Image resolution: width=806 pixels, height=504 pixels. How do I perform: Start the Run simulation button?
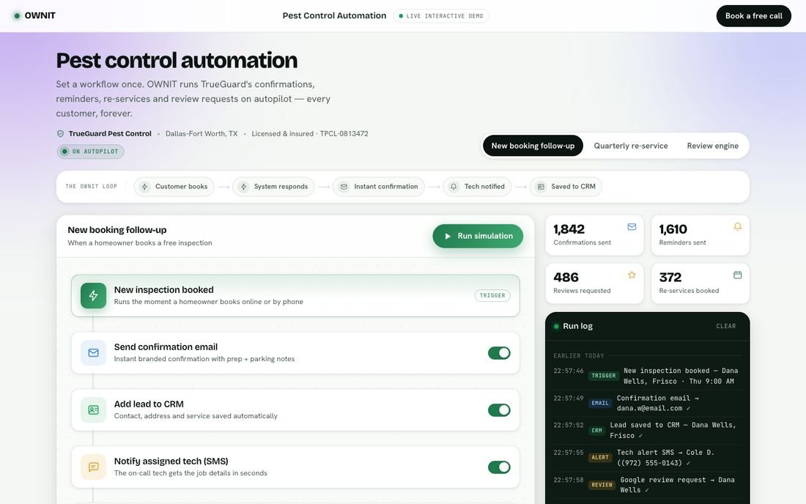[478, 236]
